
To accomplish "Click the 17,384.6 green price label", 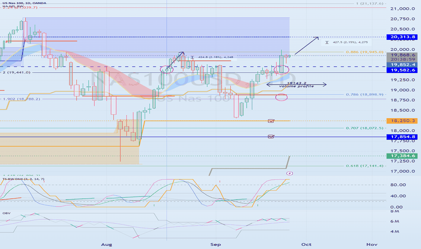I will (402, 156).
